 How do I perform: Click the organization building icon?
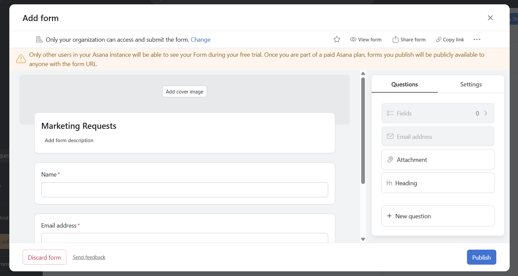39,39
